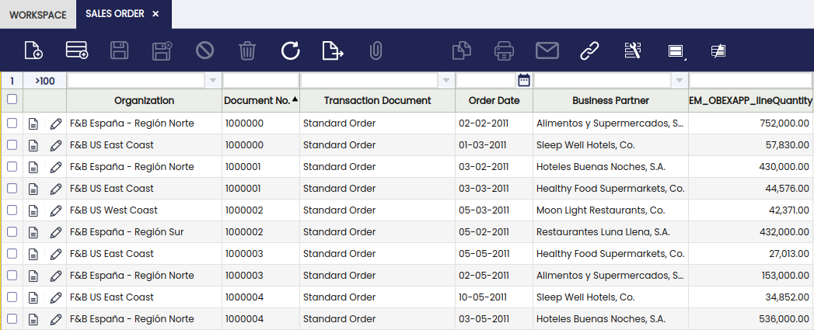Switch to the Workspace tab
The height and width of the screenshot is (330, 814).
pos(38,15)
